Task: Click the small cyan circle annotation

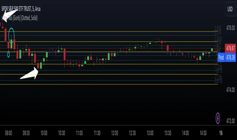Action: coord(8,54)
